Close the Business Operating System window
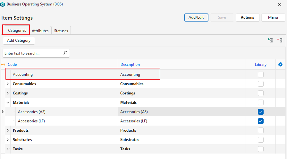 (x=279, y=4)
